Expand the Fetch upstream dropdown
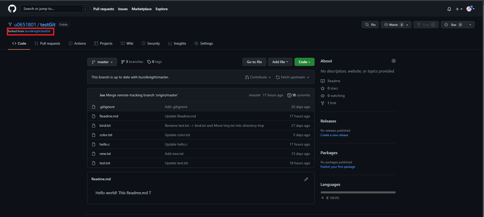This screenshot has width=484, height=217. pyautogui.click(x=292, y=77)
